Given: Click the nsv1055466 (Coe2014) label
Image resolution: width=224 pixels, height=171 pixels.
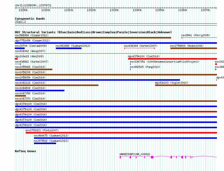Looking at the screenshot, I should 30,67.
